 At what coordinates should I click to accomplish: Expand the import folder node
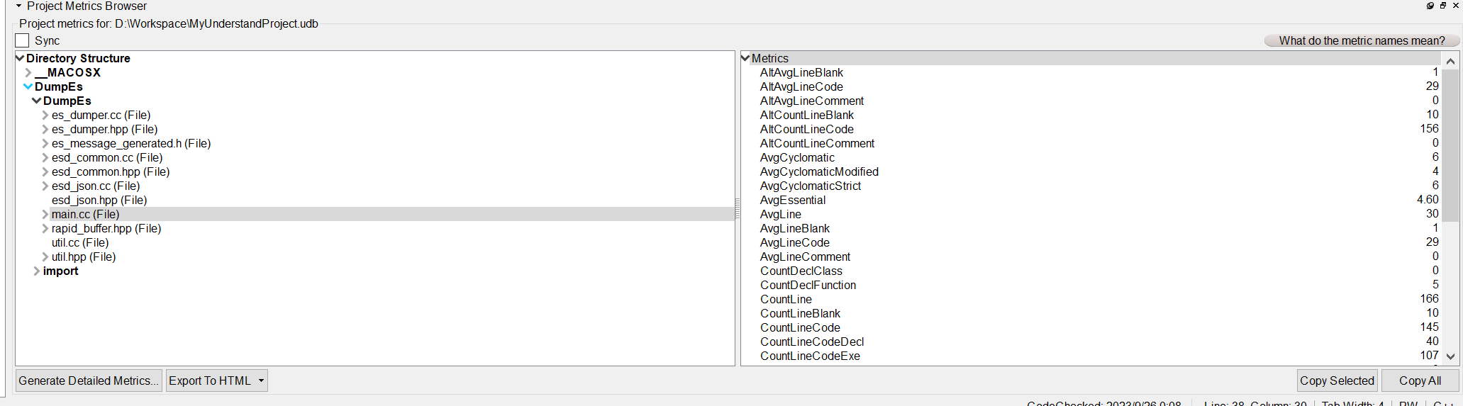(37, 271)
